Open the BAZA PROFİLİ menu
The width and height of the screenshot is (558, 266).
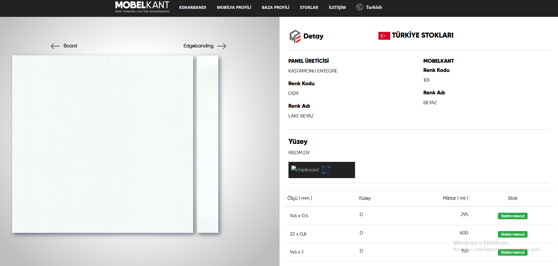pyautogui.click(x=275, y=7)
